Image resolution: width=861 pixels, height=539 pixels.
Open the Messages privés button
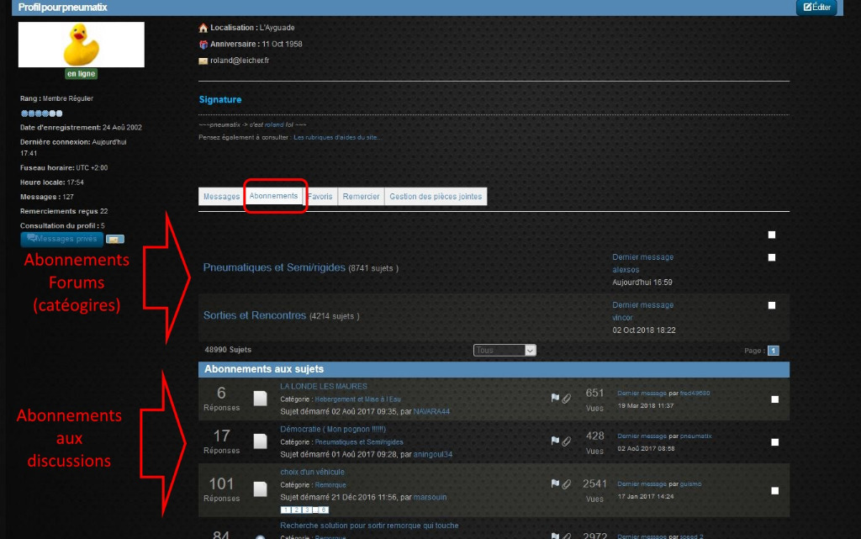pos(62,240)
